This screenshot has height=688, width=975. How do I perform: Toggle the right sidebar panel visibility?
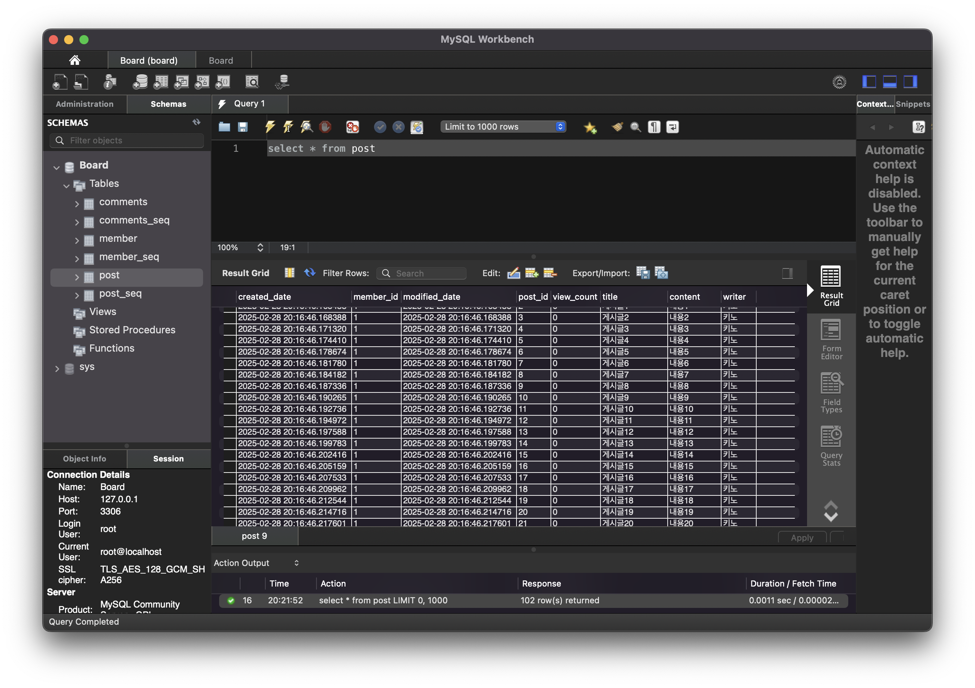point(910,82)
